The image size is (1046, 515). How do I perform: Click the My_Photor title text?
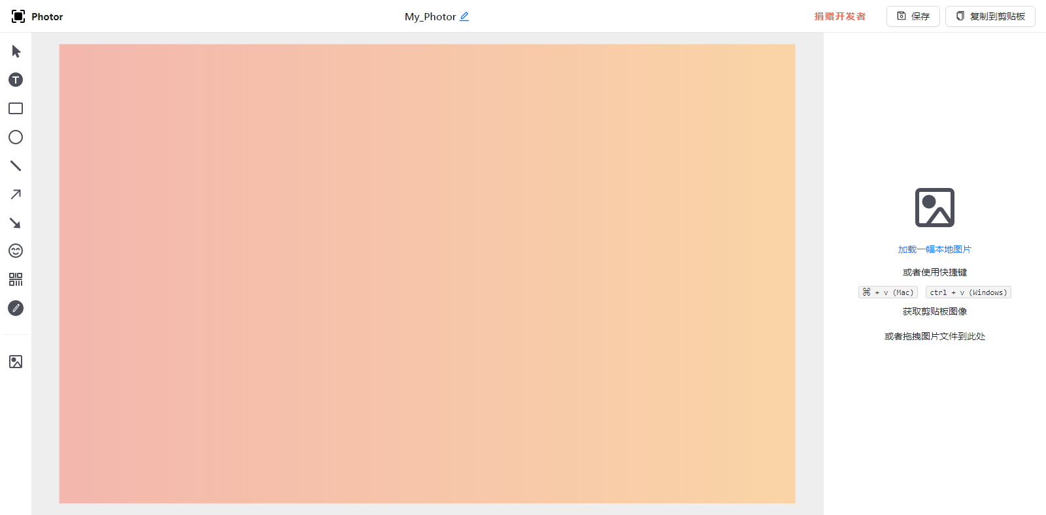(430, 16)
